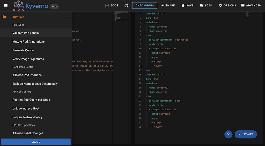Image resolution: width=265 pixels, height=146 pixels.
Task: Share the current playground
Action: (167, 5)
